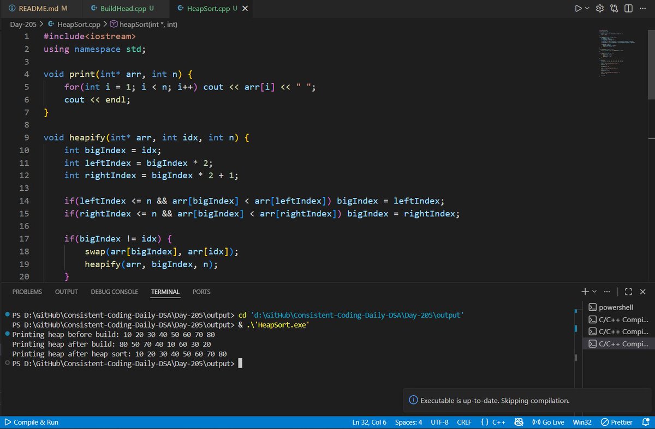The image size is (655, 429).
Task: Split the editor to the right
Action: point(628,8)
